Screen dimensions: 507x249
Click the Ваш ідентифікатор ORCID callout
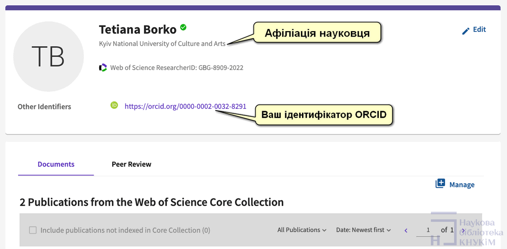(324, 115)
